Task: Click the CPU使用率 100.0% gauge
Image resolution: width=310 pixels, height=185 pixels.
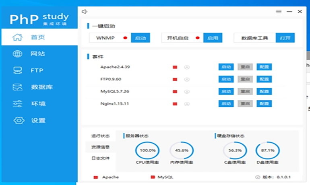Action: tap(147, 150)
